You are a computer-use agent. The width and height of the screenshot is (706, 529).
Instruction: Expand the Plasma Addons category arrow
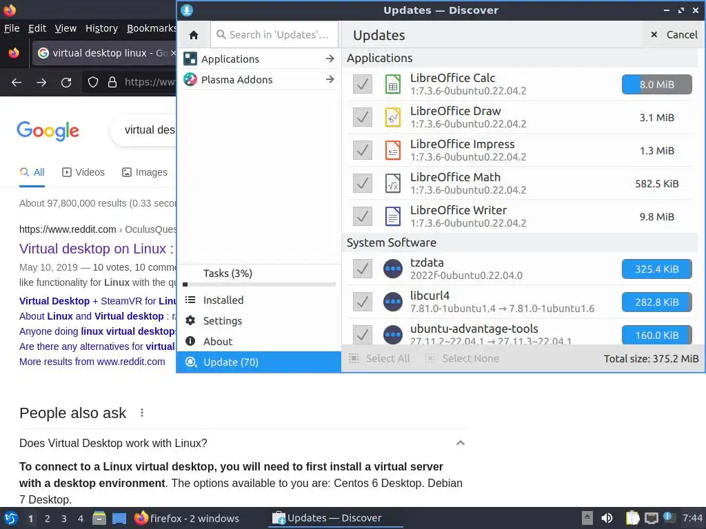[x=330, y=79]
